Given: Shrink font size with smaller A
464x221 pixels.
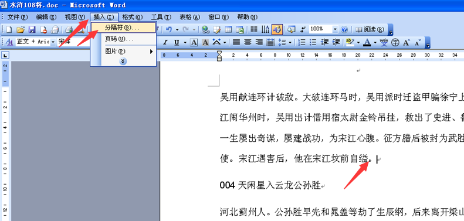Looking at the screenshot, I should (x=418, y=42).
